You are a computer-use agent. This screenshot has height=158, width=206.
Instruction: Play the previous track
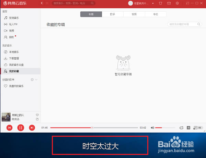pos(10,128)
